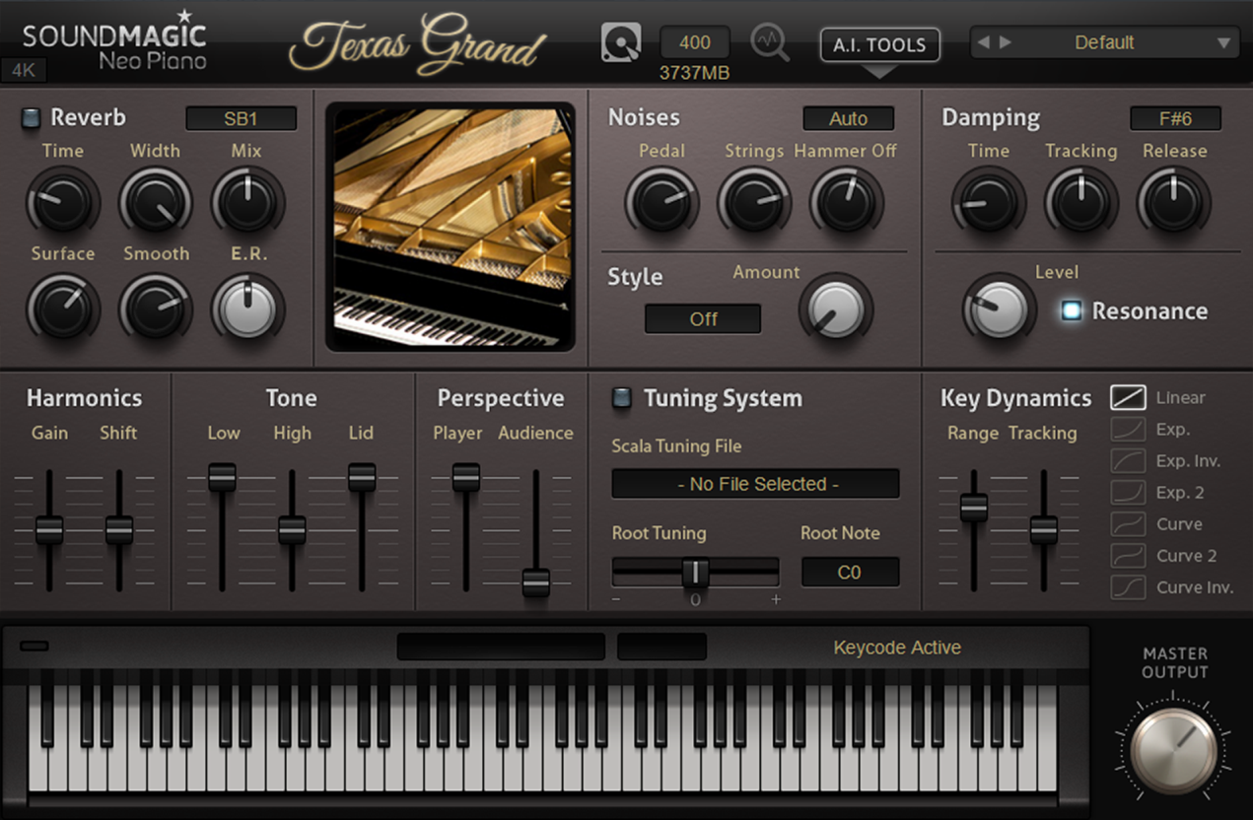Click the Reverb Mix knob

click(x=247, y=202)
